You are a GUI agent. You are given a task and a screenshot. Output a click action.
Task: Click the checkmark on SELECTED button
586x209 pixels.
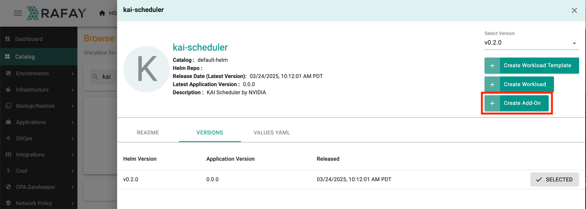pos(539,180)
